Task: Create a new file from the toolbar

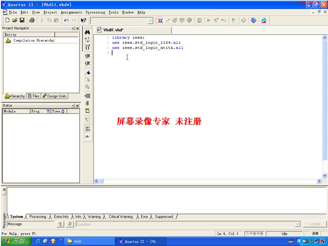Action: 8,20
